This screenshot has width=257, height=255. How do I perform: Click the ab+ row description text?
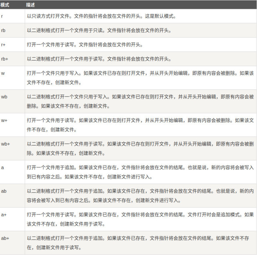click(138, 243)
